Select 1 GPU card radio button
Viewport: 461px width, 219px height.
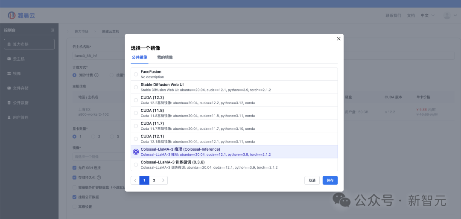coord(74,137)
